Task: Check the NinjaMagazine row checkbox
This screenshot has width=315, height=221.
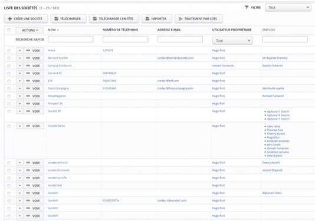Action: tap(9, 96)
